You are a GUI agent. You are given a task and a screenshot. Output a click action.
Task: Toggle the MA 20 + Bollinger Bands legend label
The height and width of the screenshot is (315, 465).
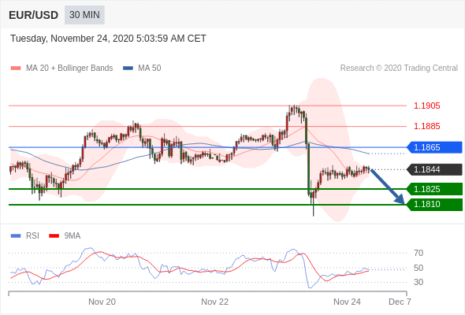(69, 69)
